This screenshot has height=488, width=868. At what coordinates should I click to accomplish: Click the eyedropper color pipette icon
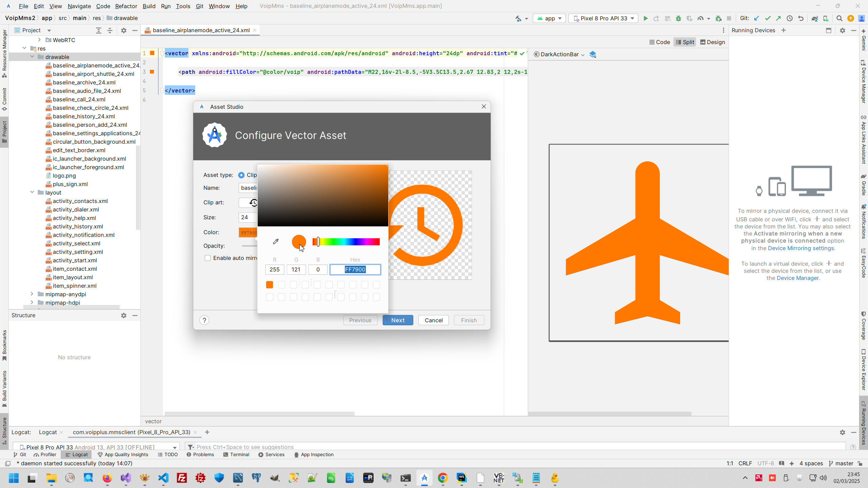276,242
